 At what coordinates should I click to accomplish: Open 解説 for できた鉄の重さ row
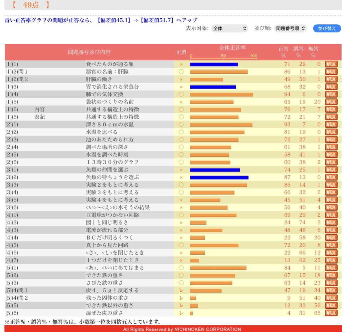click(x=331, y=275)
